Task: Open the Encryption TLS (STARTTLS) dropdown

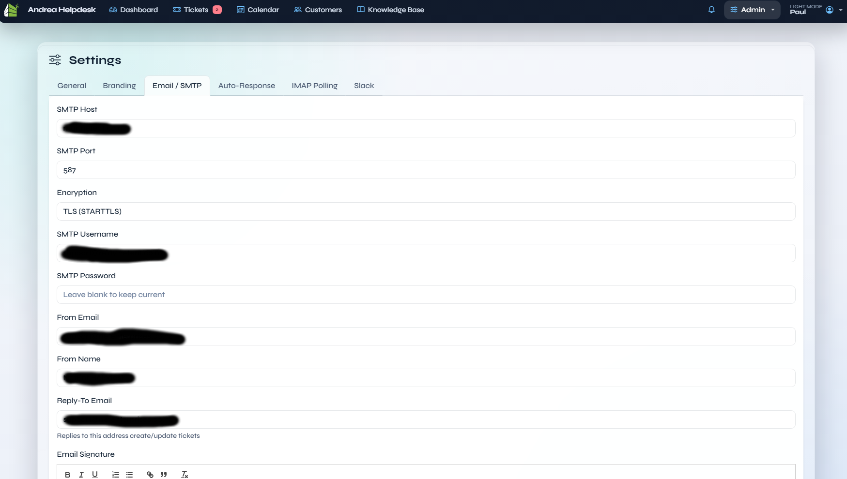Action: pyautogui.click(x=426, y=211)
